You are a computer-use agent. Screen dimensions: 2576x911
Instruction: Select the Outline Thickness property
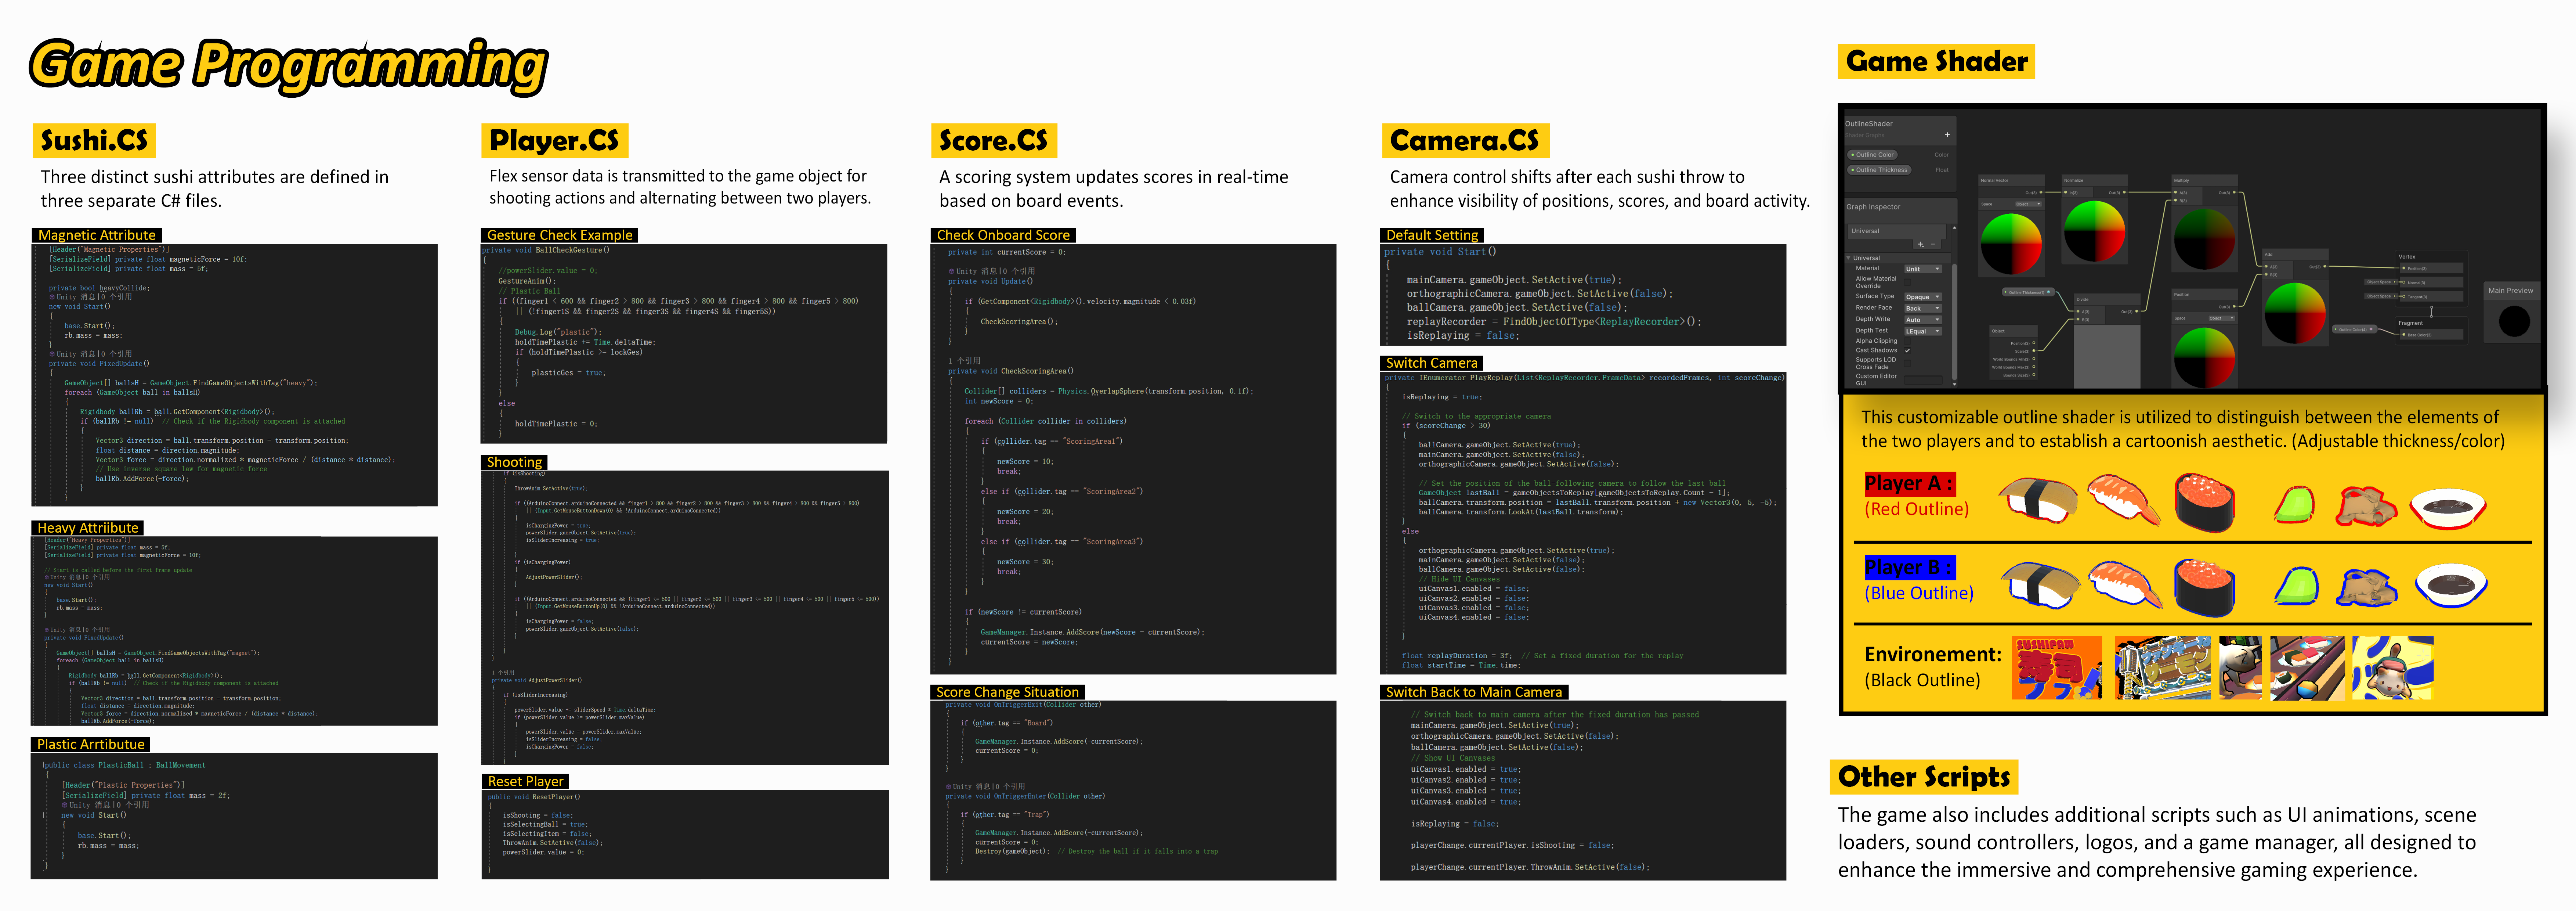pyautogui.click(x=1879, y=170)
